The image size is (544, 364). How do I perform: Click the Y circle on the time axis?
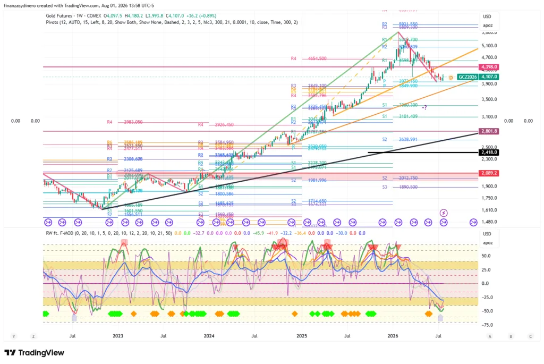pyautogui.click(x=14, y=336)
